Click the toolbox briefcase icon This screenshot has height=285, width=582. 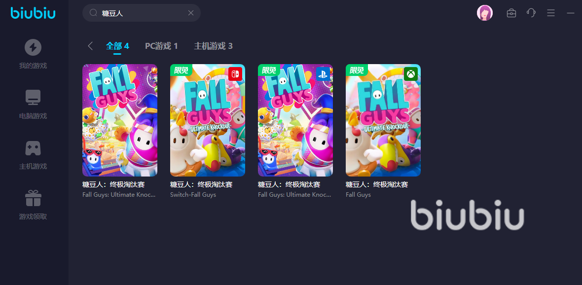click(511, 13)
